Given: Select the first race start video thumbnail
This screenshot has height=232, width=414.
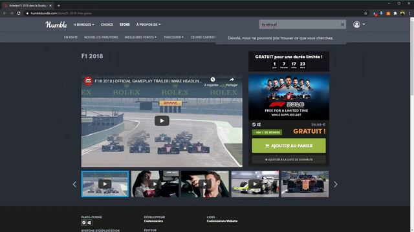Looking at the screenshot, I should coord(105,184).
